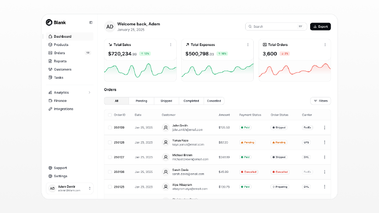
Task: Click the Total Expenses trend arrow icon
Action: (187, 45)
